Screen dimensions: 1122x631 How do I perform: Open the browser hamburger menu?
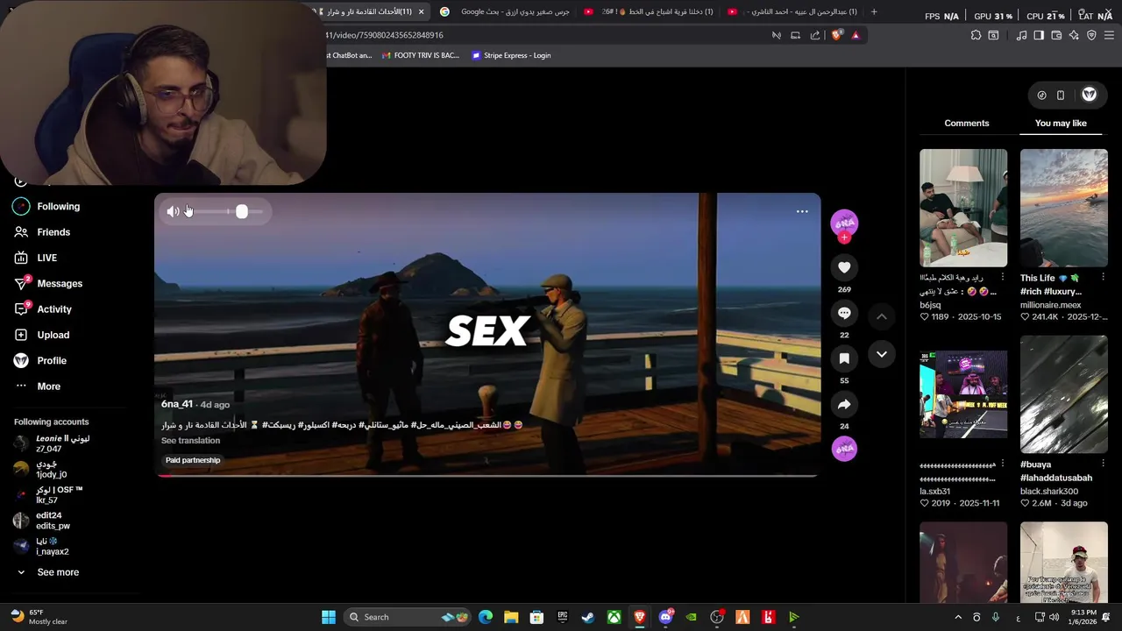[x=1109, y=35]
